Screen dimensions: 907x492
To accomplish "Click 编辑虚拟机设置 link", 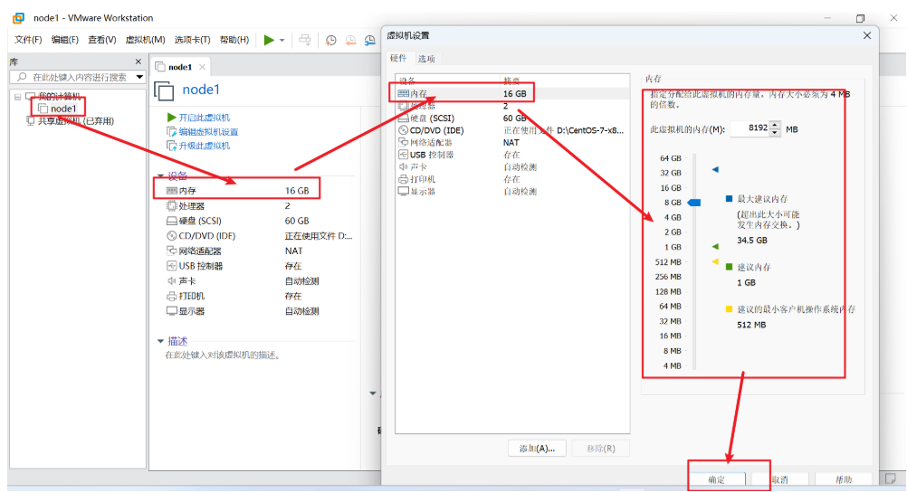I will click(208, 132).
